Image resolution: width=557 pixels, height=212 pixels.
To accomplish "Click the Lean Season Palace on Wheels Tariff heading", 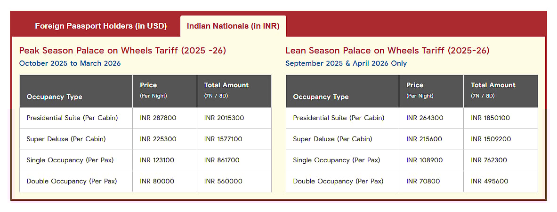I will 387,51.
